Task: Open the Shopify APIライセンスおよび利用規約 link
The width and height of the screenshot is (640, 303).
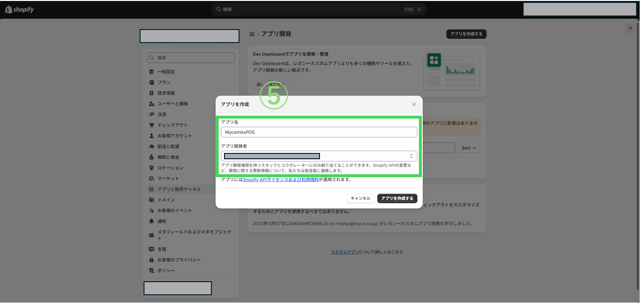Action: 281,180
